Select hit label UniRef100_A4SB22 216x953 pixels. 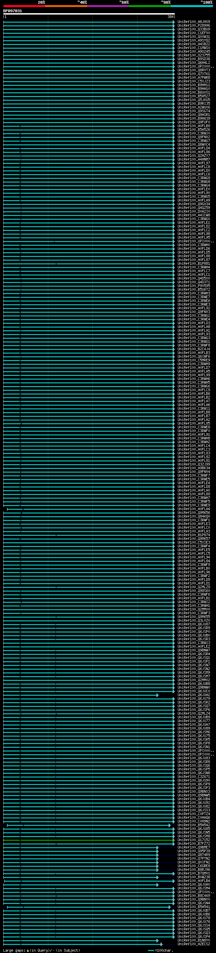pos(194,44)
